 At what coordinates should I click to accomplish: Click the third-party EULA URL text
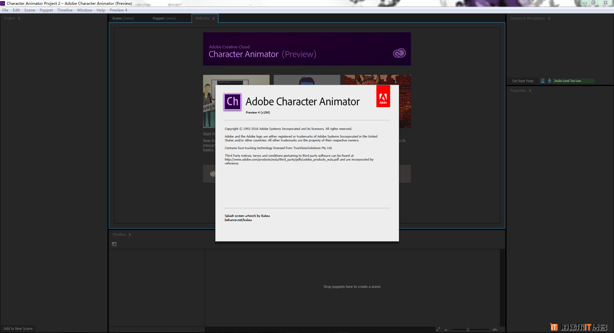(282, 160)
